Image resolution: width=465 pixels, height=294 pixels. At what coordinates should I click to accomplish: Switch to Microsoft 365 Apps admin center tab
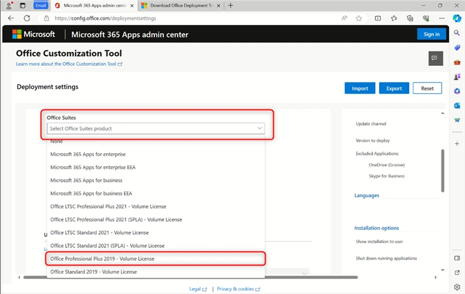95,5
